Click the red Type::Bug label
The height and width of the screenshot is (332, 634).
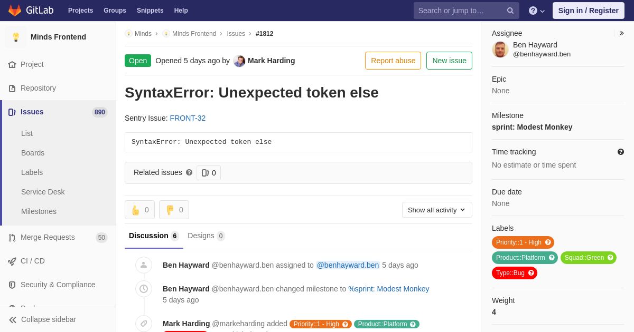[515, 273]
